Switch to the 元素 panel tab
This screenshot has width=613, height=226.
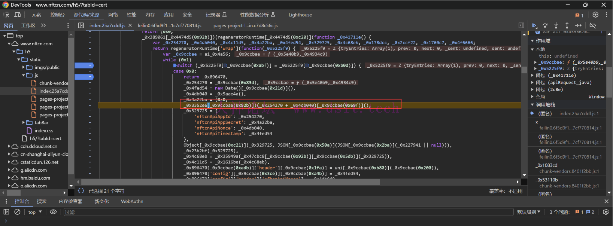pos(36,15)
